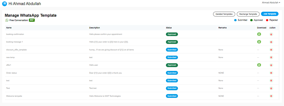Image resolution: width=284 pixels, height=106 pixels.
Task: Delete the capitalized Test template
Action: (x=271, y=88)
